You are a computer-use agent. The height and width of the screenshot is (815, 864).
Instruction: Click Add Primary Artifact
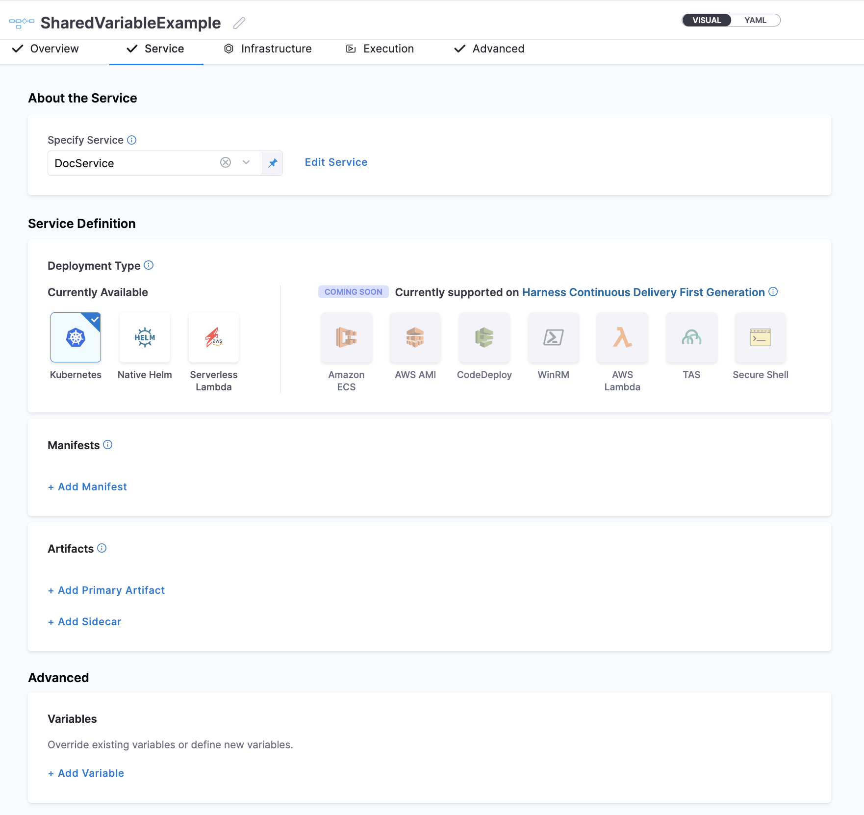tap(106, 590)
